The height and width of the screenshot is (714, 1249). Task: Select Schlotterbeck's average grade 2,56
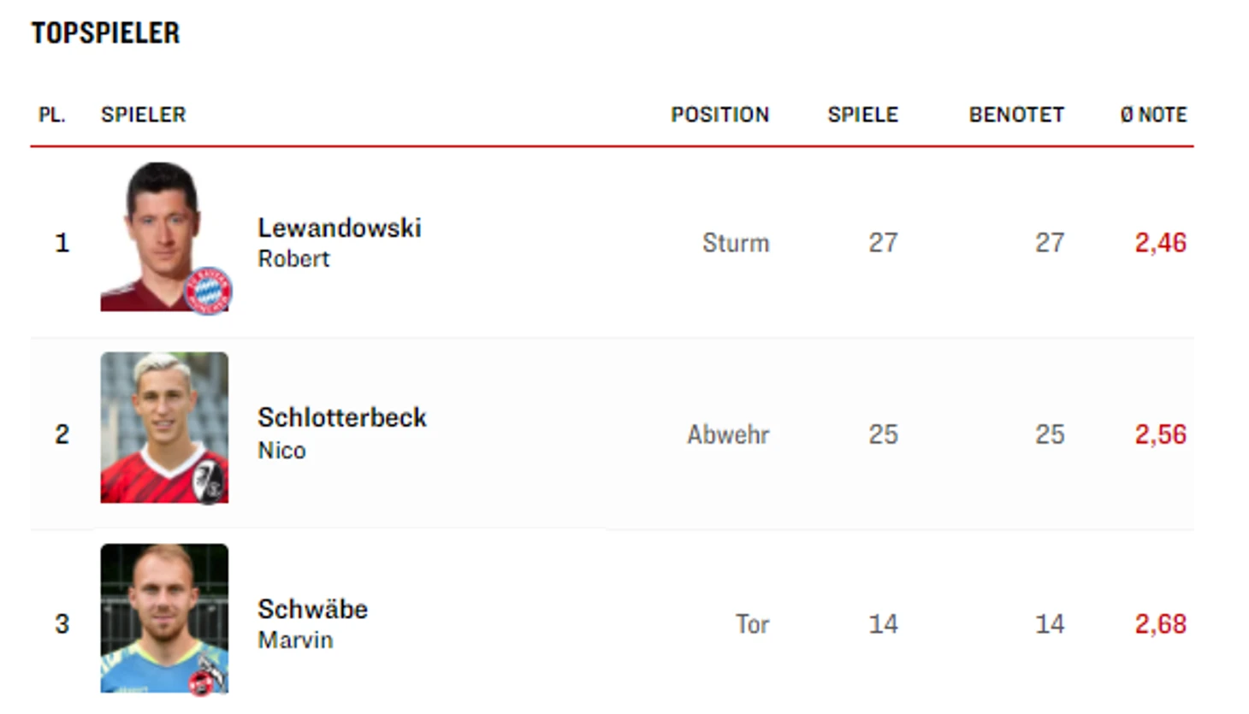[x=1160, y=434]
